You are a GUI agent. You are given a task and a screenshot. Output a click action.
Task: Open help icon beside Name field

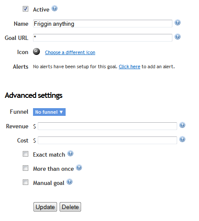coord(178,22)
